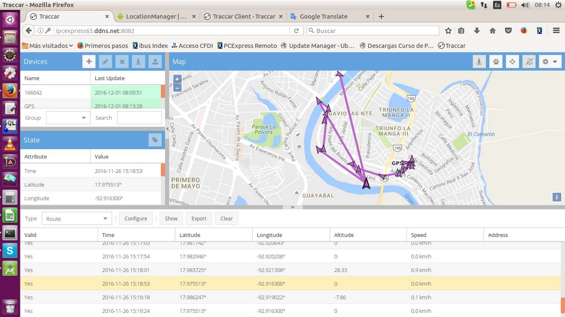Image resolution: width=565 pixels, height=317 pixels.
Task: Bookmark this page with star icon
Action: 448,31
